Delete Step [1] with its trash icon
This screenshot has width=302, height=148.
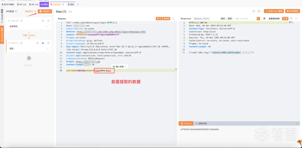tap(37, 43)
